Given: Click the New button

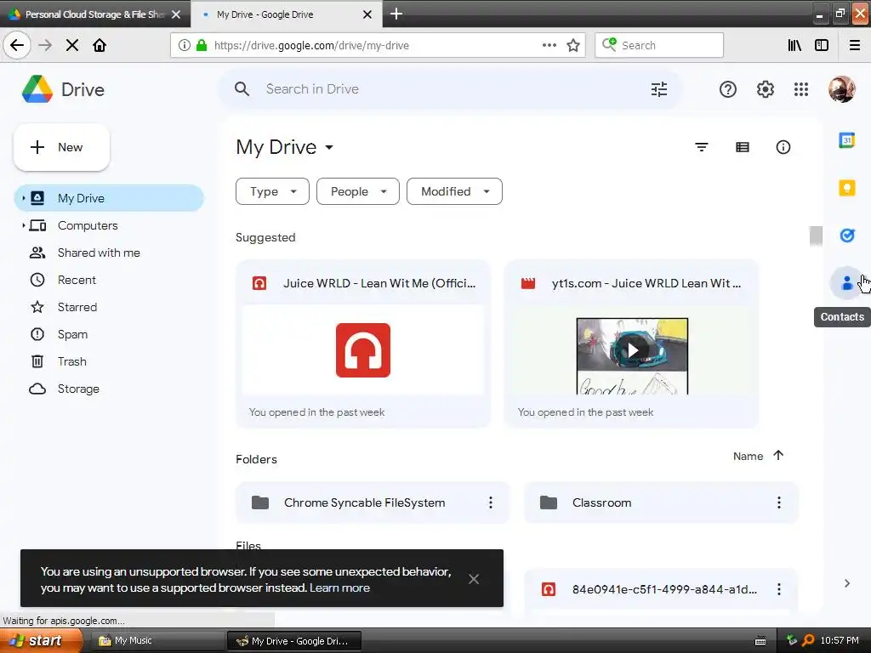Looking at the screenshot, I should coord(61,147).
